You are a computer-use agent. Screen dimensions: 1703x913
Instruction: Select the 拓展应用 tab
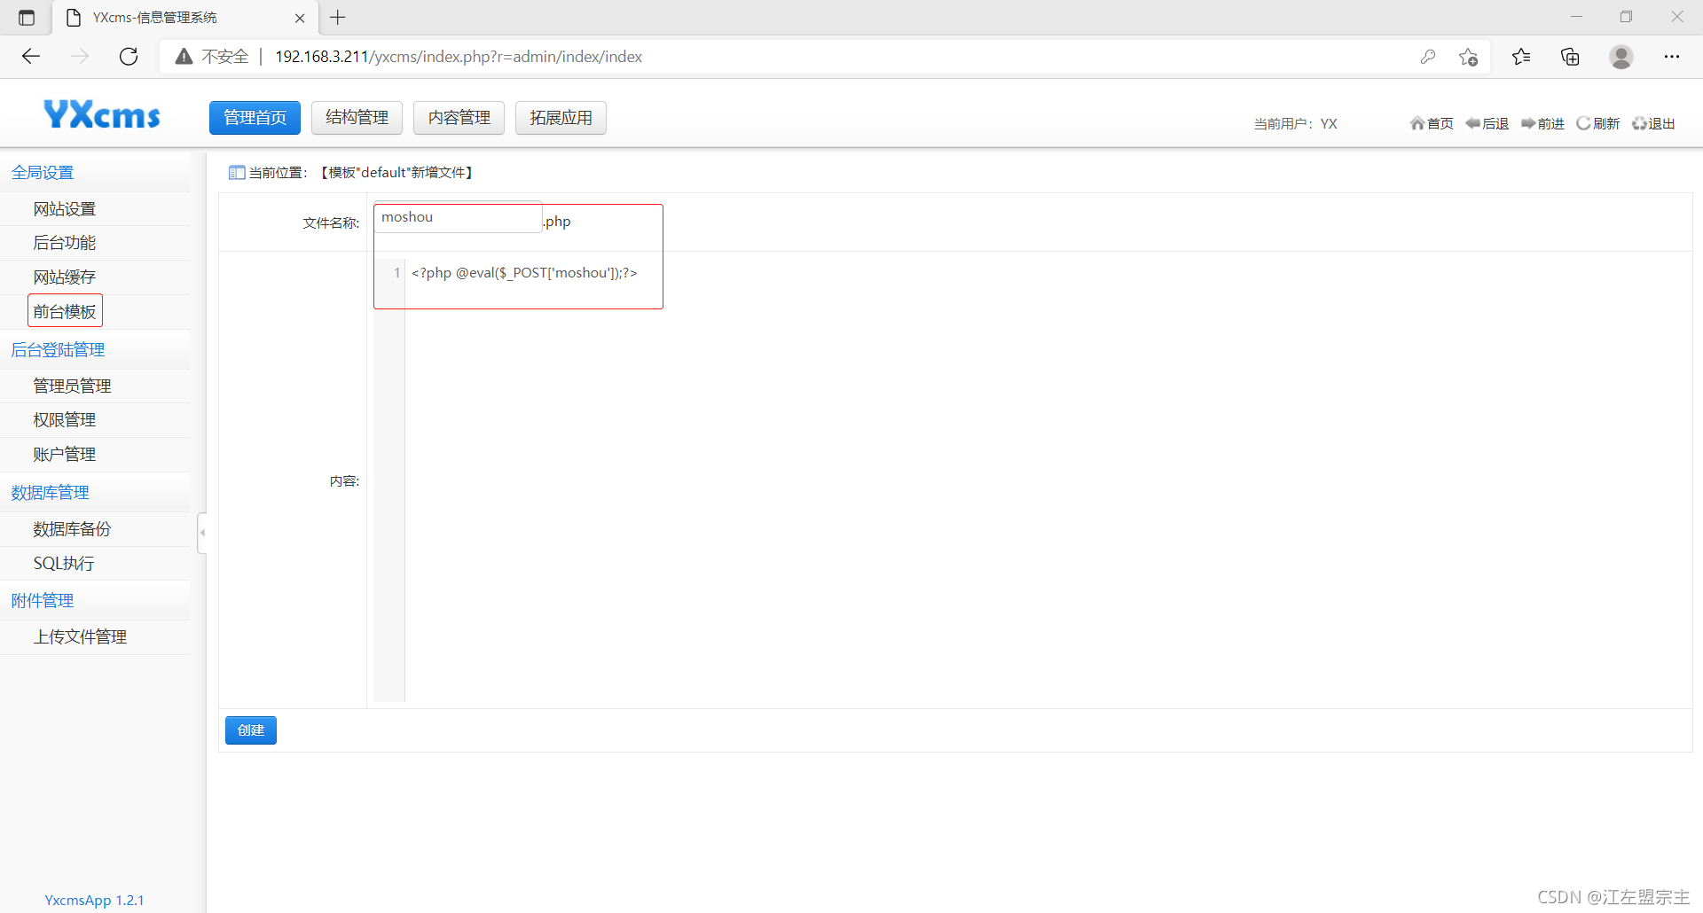(561, 118)
